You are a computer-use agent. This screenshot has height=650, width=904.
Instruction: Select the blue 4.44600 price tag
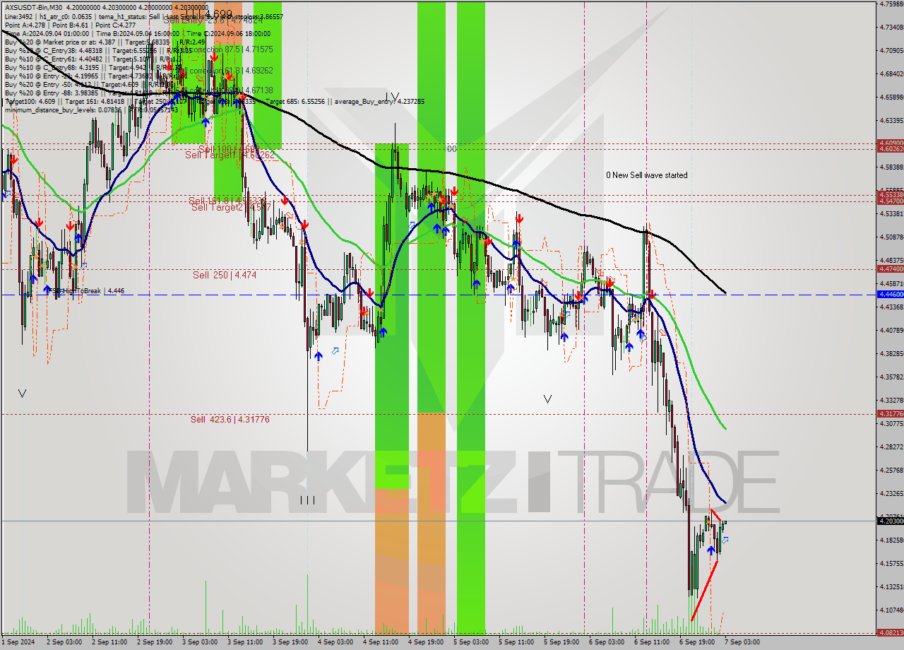pos(890,294)
